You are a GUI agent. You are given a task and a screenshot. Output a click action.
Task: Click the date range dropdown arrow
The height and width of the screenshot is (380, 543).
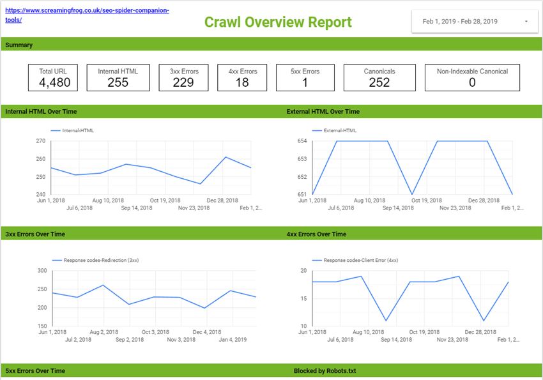pos(526,22)
